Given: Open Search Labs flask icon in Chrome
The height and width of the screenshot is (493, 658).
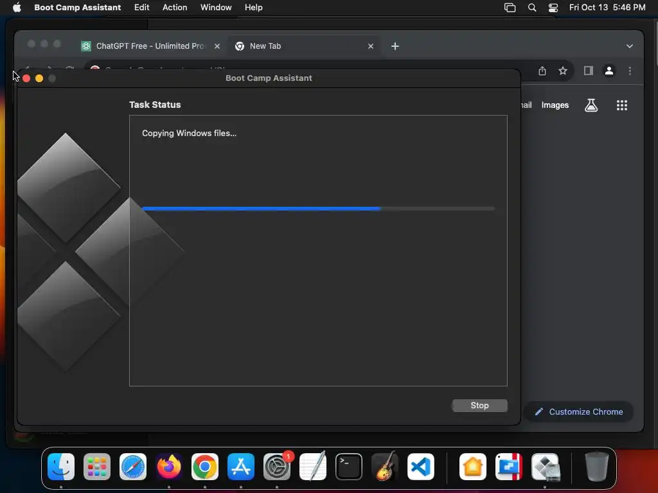Looking at the screenshot, I should 591,105.
